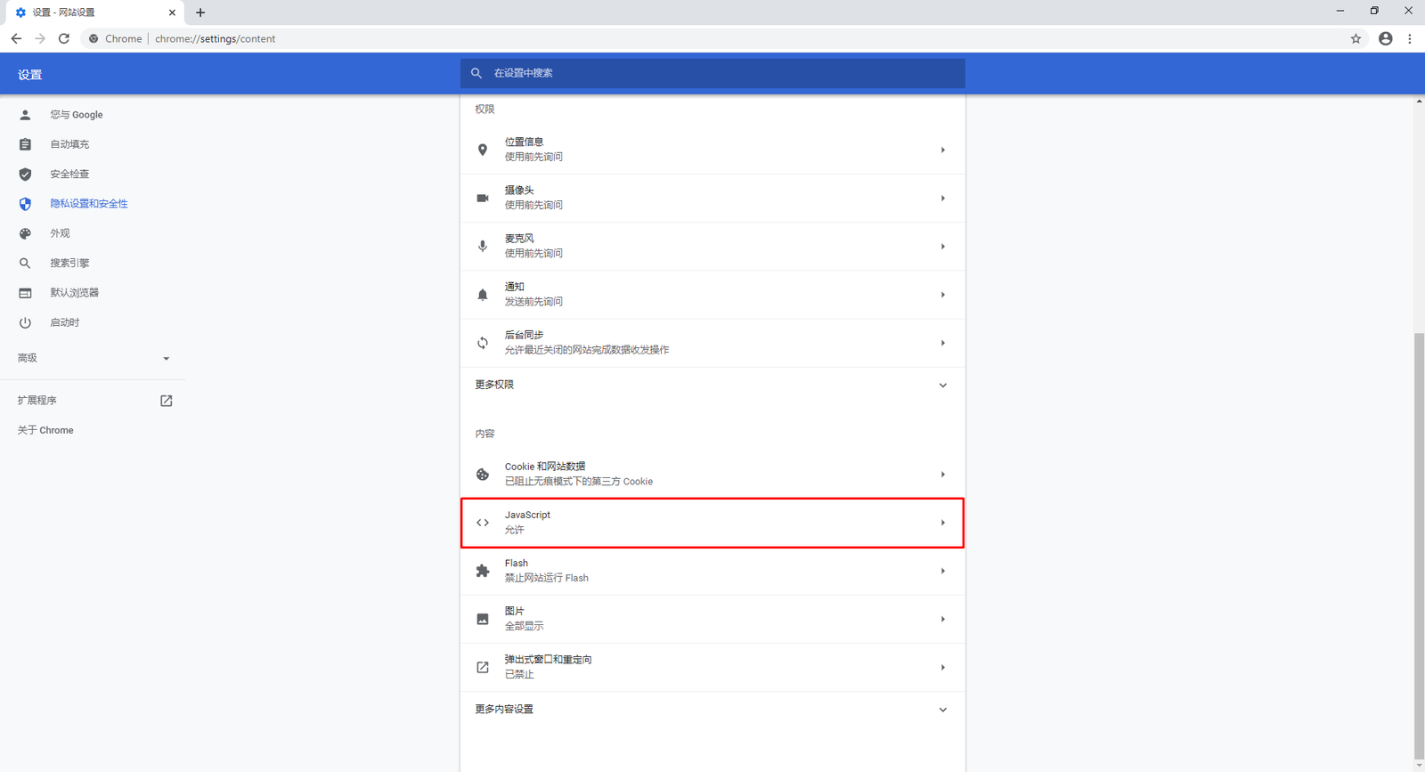The width and height of the screenshot is (1425, 772).
Task: Open the Chrome profile avatar icon
Action: [1385, 39]
